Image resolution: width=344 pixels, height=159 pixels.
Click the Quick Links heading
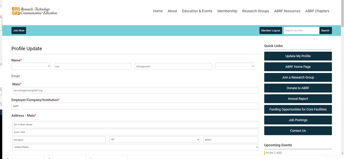[273, 46]
